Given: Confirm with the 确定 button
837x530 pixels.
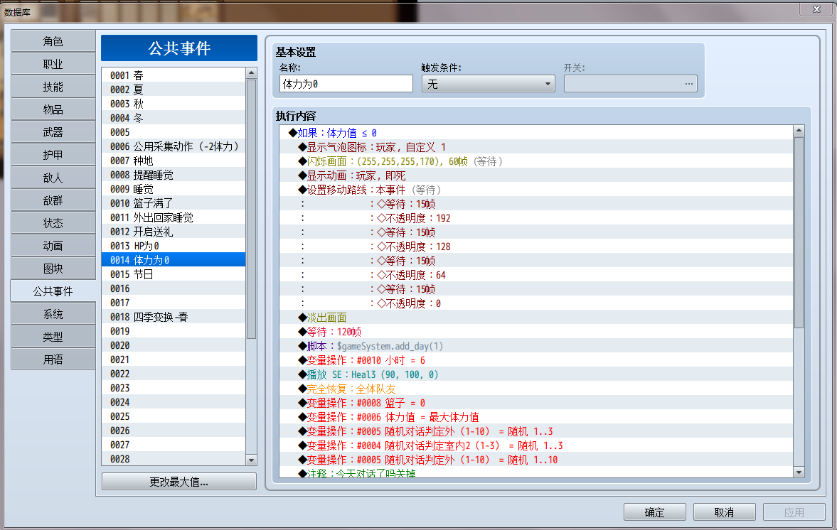Looking at the screenshot, I should (654, 512).
